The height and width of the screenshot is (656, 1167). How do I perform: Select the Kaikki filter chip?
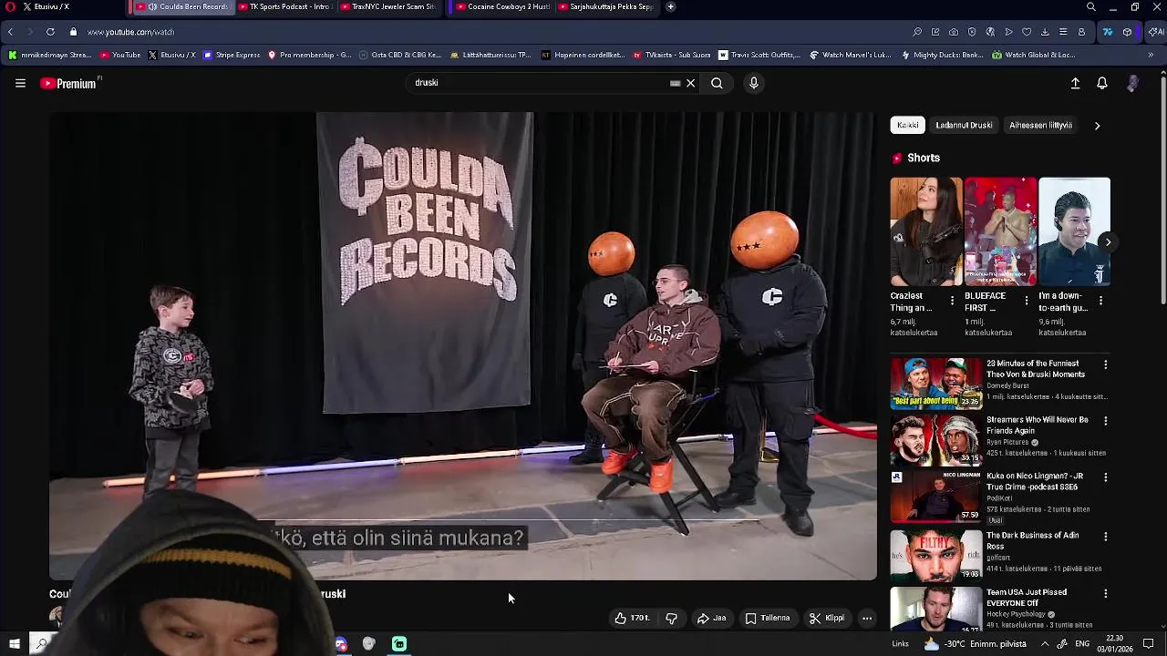pyautogui.click(x=908, y=125)
